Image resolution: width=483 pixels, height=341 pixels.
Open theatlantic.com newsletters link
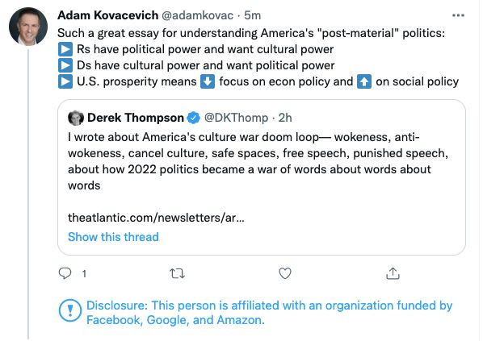pyautogui.click(x=156, y=218)
